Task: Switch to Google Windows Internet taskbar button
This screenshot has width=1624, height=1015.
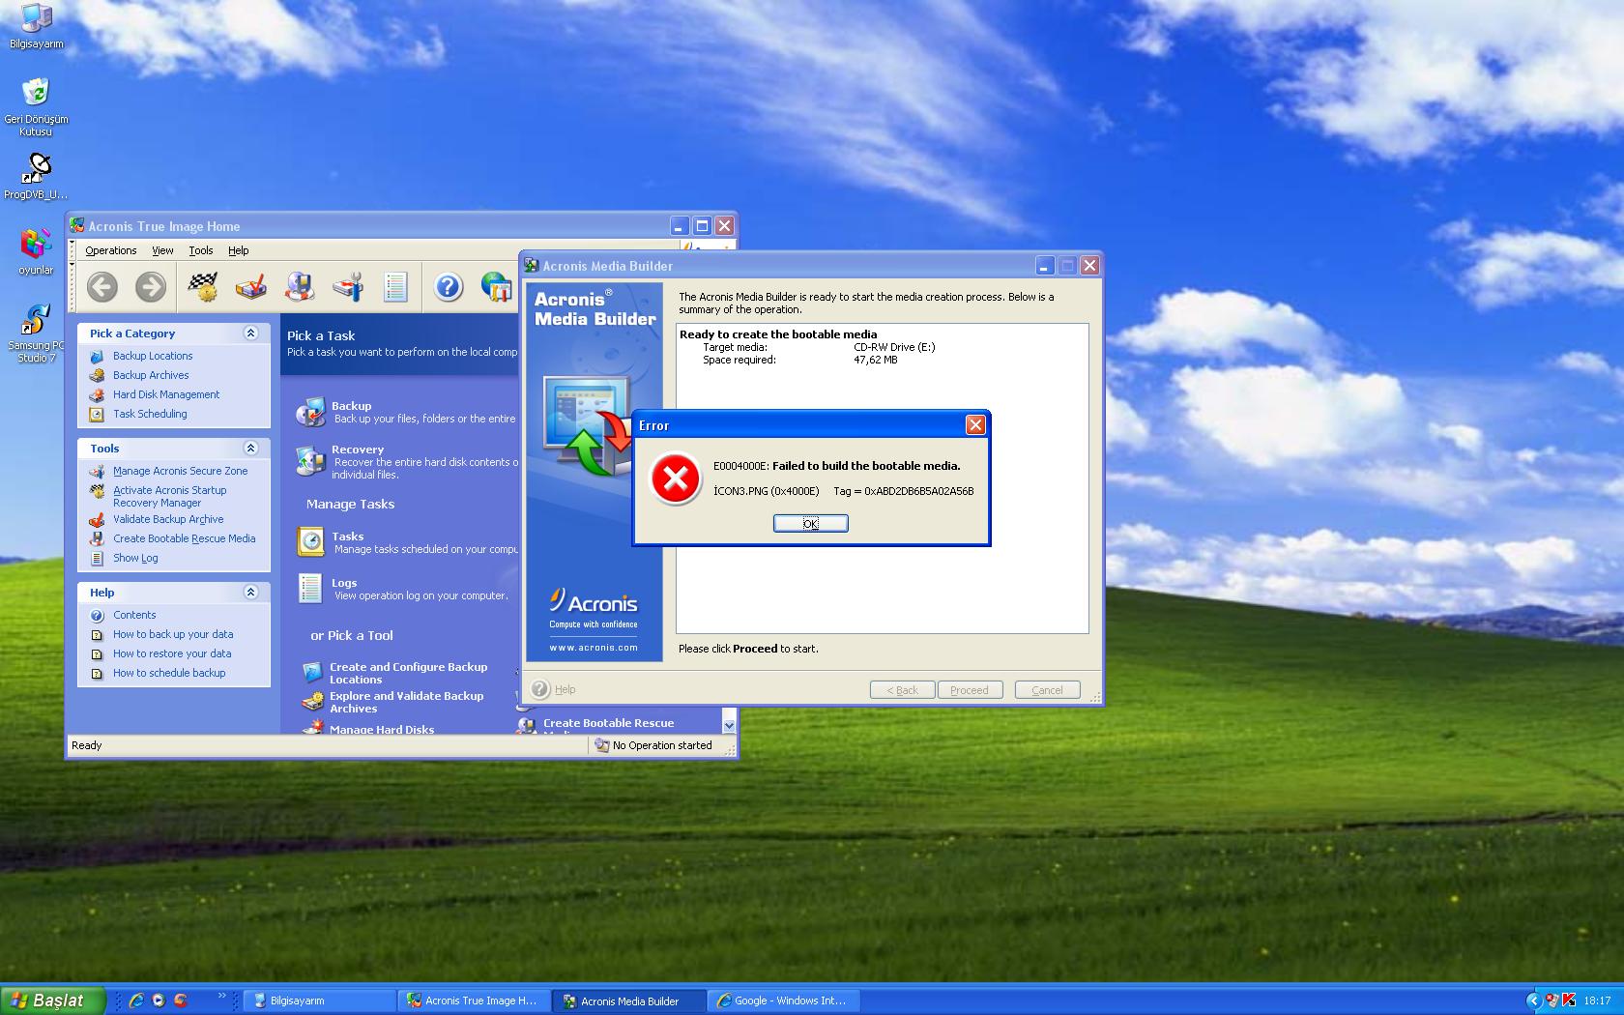Action: click(784, 1000)
